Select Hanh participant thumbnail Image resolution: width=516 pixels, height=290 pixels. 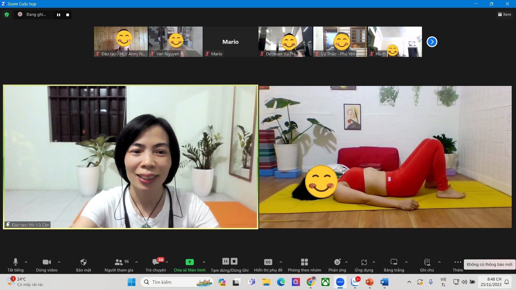pyautogui.click(x=395, y=42)
